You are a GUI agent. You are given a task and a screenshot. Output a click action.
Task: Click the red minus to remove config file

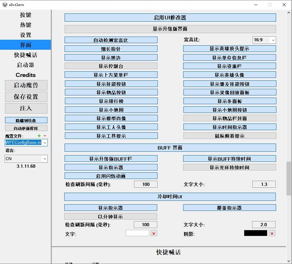click(45, 136)
